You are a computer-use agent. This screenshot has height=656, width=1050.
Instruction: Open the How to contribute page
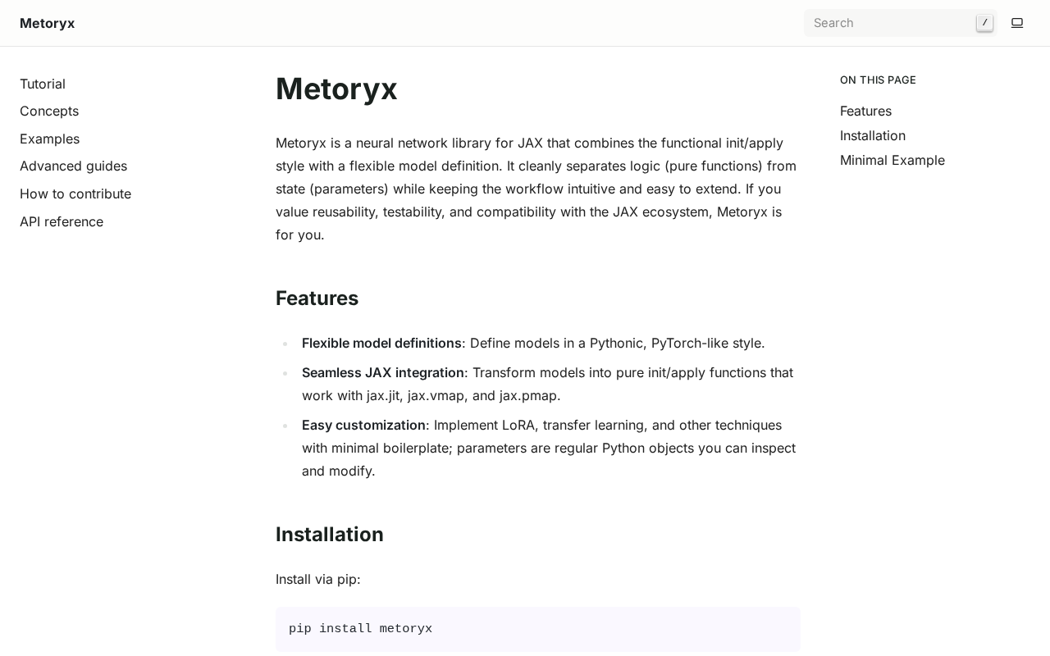pos(75,194)
